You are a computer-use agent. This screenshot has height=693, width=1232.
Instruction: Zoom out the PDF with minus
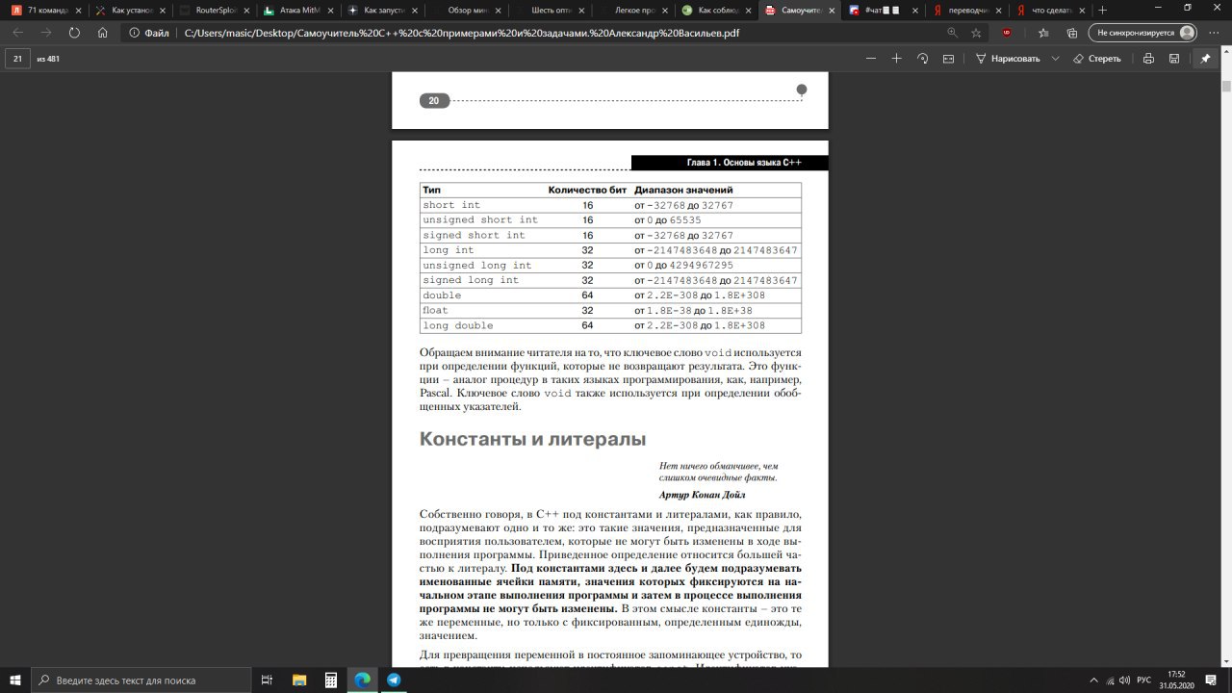pos(871,59)
